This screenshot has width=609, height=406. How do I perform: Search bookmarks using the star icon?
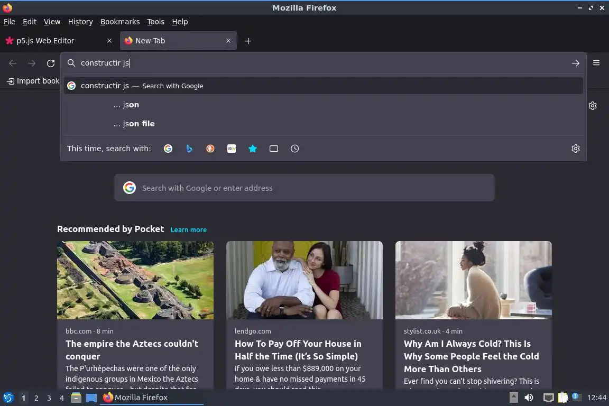253,149
